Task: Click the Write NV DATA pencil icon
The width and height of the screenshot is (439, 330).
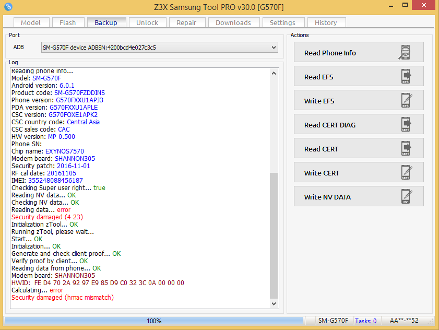Action: click(x=406, y=196)
